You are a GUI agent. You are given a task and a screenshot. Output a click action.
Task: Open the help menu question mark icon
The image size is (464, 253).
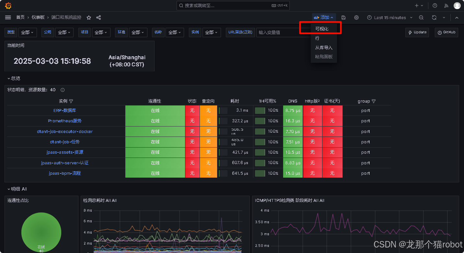[x=435, y=5]
